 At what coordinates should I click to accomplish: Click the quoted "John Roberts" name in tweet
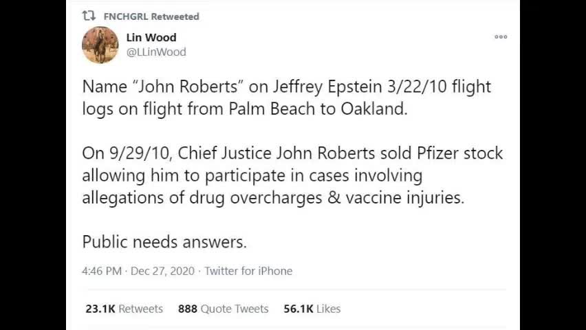pyautogui.click(x=188, y=87)
